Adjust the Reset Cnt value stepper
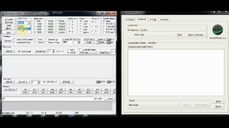This screenshot has height=128, width=229. click(53, 51)
